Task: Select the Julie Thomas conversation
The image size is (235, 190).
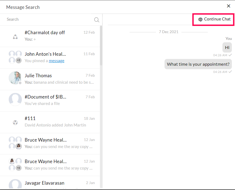Action: click(x=54, y=79)
